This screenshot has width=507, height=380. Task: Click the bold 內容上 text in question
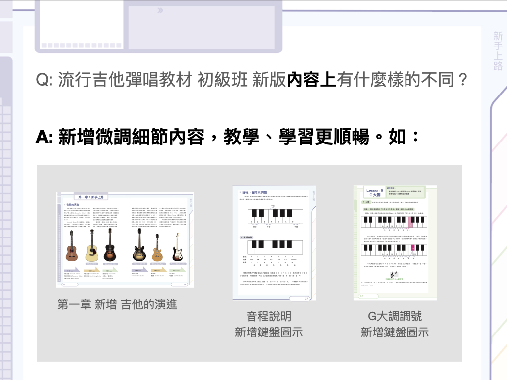(312, 79)
